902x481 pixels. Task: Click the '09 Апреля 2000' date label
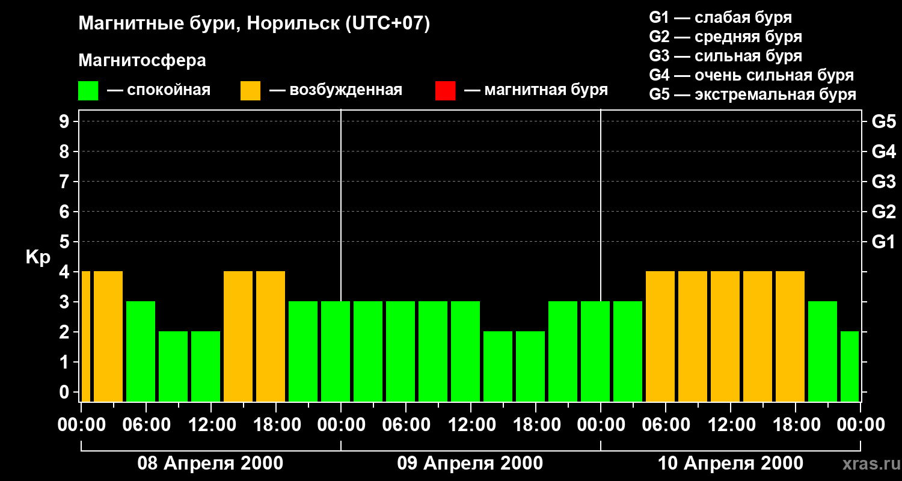(470, 464)
